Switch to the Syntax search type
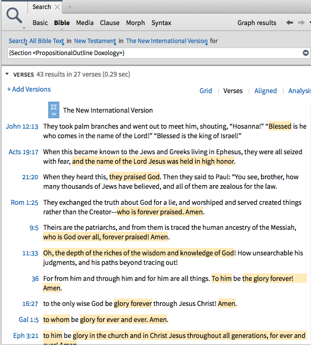Image resolution: width=311 pixels, height=345 pixels. point(161,23)
